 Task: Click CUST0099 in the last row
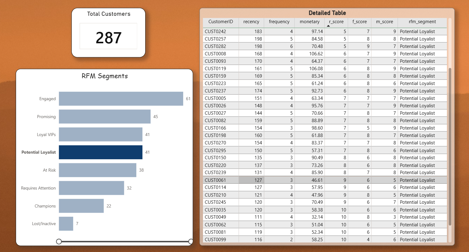point(215,240)
